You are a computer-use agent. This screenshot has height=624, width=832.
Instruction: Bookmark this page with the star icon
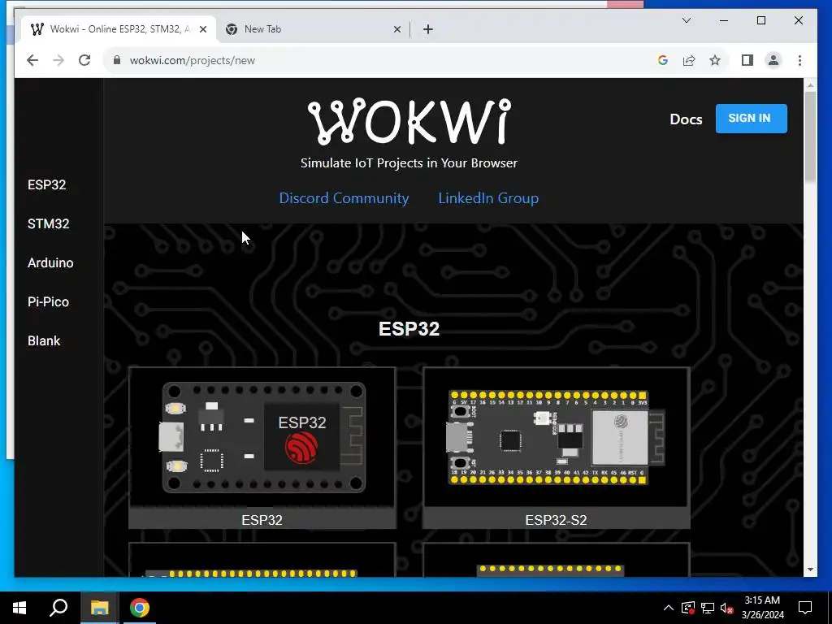715,60
